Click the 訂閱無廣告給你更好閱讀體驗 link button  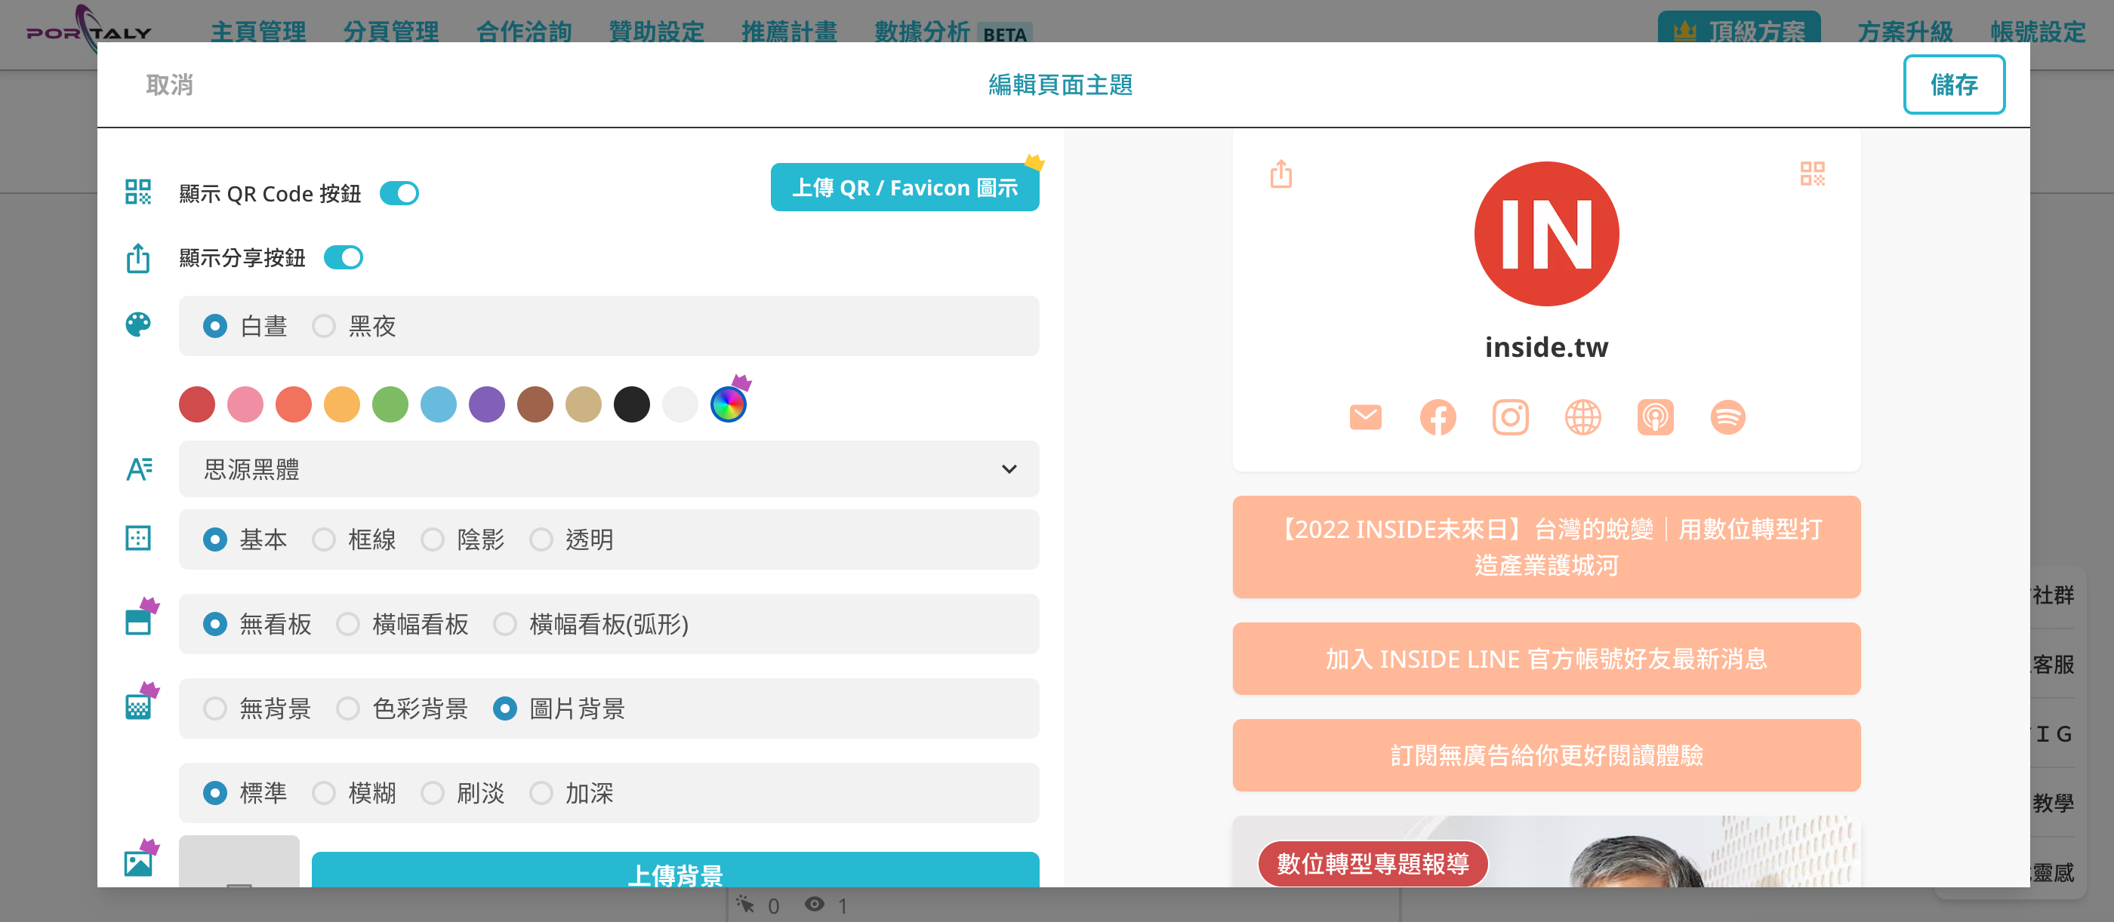point(1546,755)
